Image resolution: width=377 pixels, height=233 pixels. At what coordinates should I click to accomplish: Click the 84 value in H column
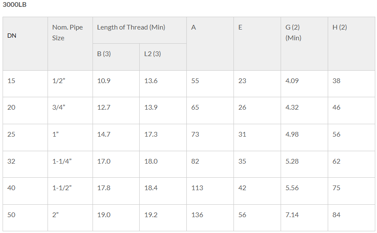pyautogui.click(x=352, y=218)
